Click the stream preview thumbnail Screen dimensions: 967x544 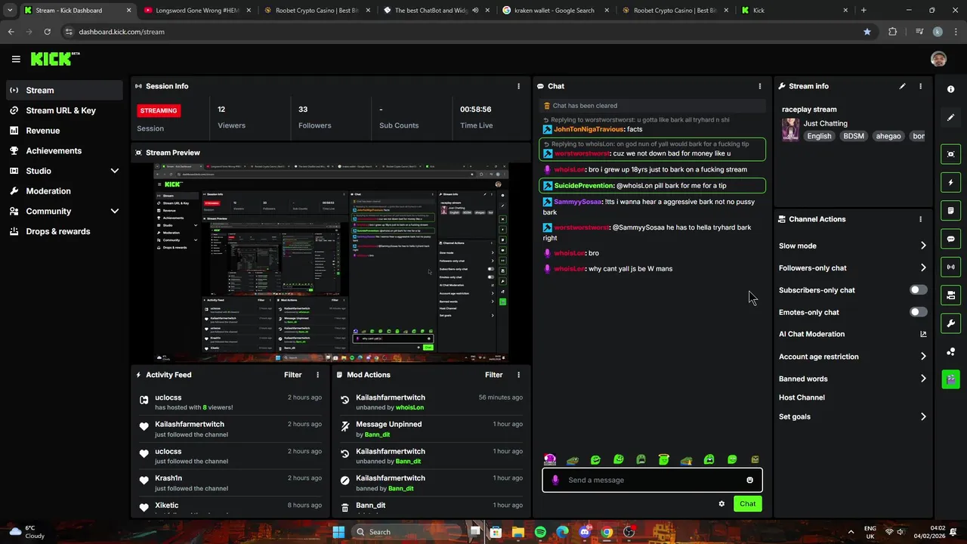(331, 263)
